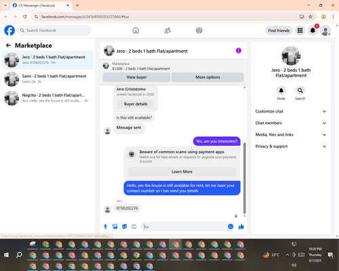Reload the page
Image resolution: width=339 pixels, height=271 pixels.
point(25,17)
